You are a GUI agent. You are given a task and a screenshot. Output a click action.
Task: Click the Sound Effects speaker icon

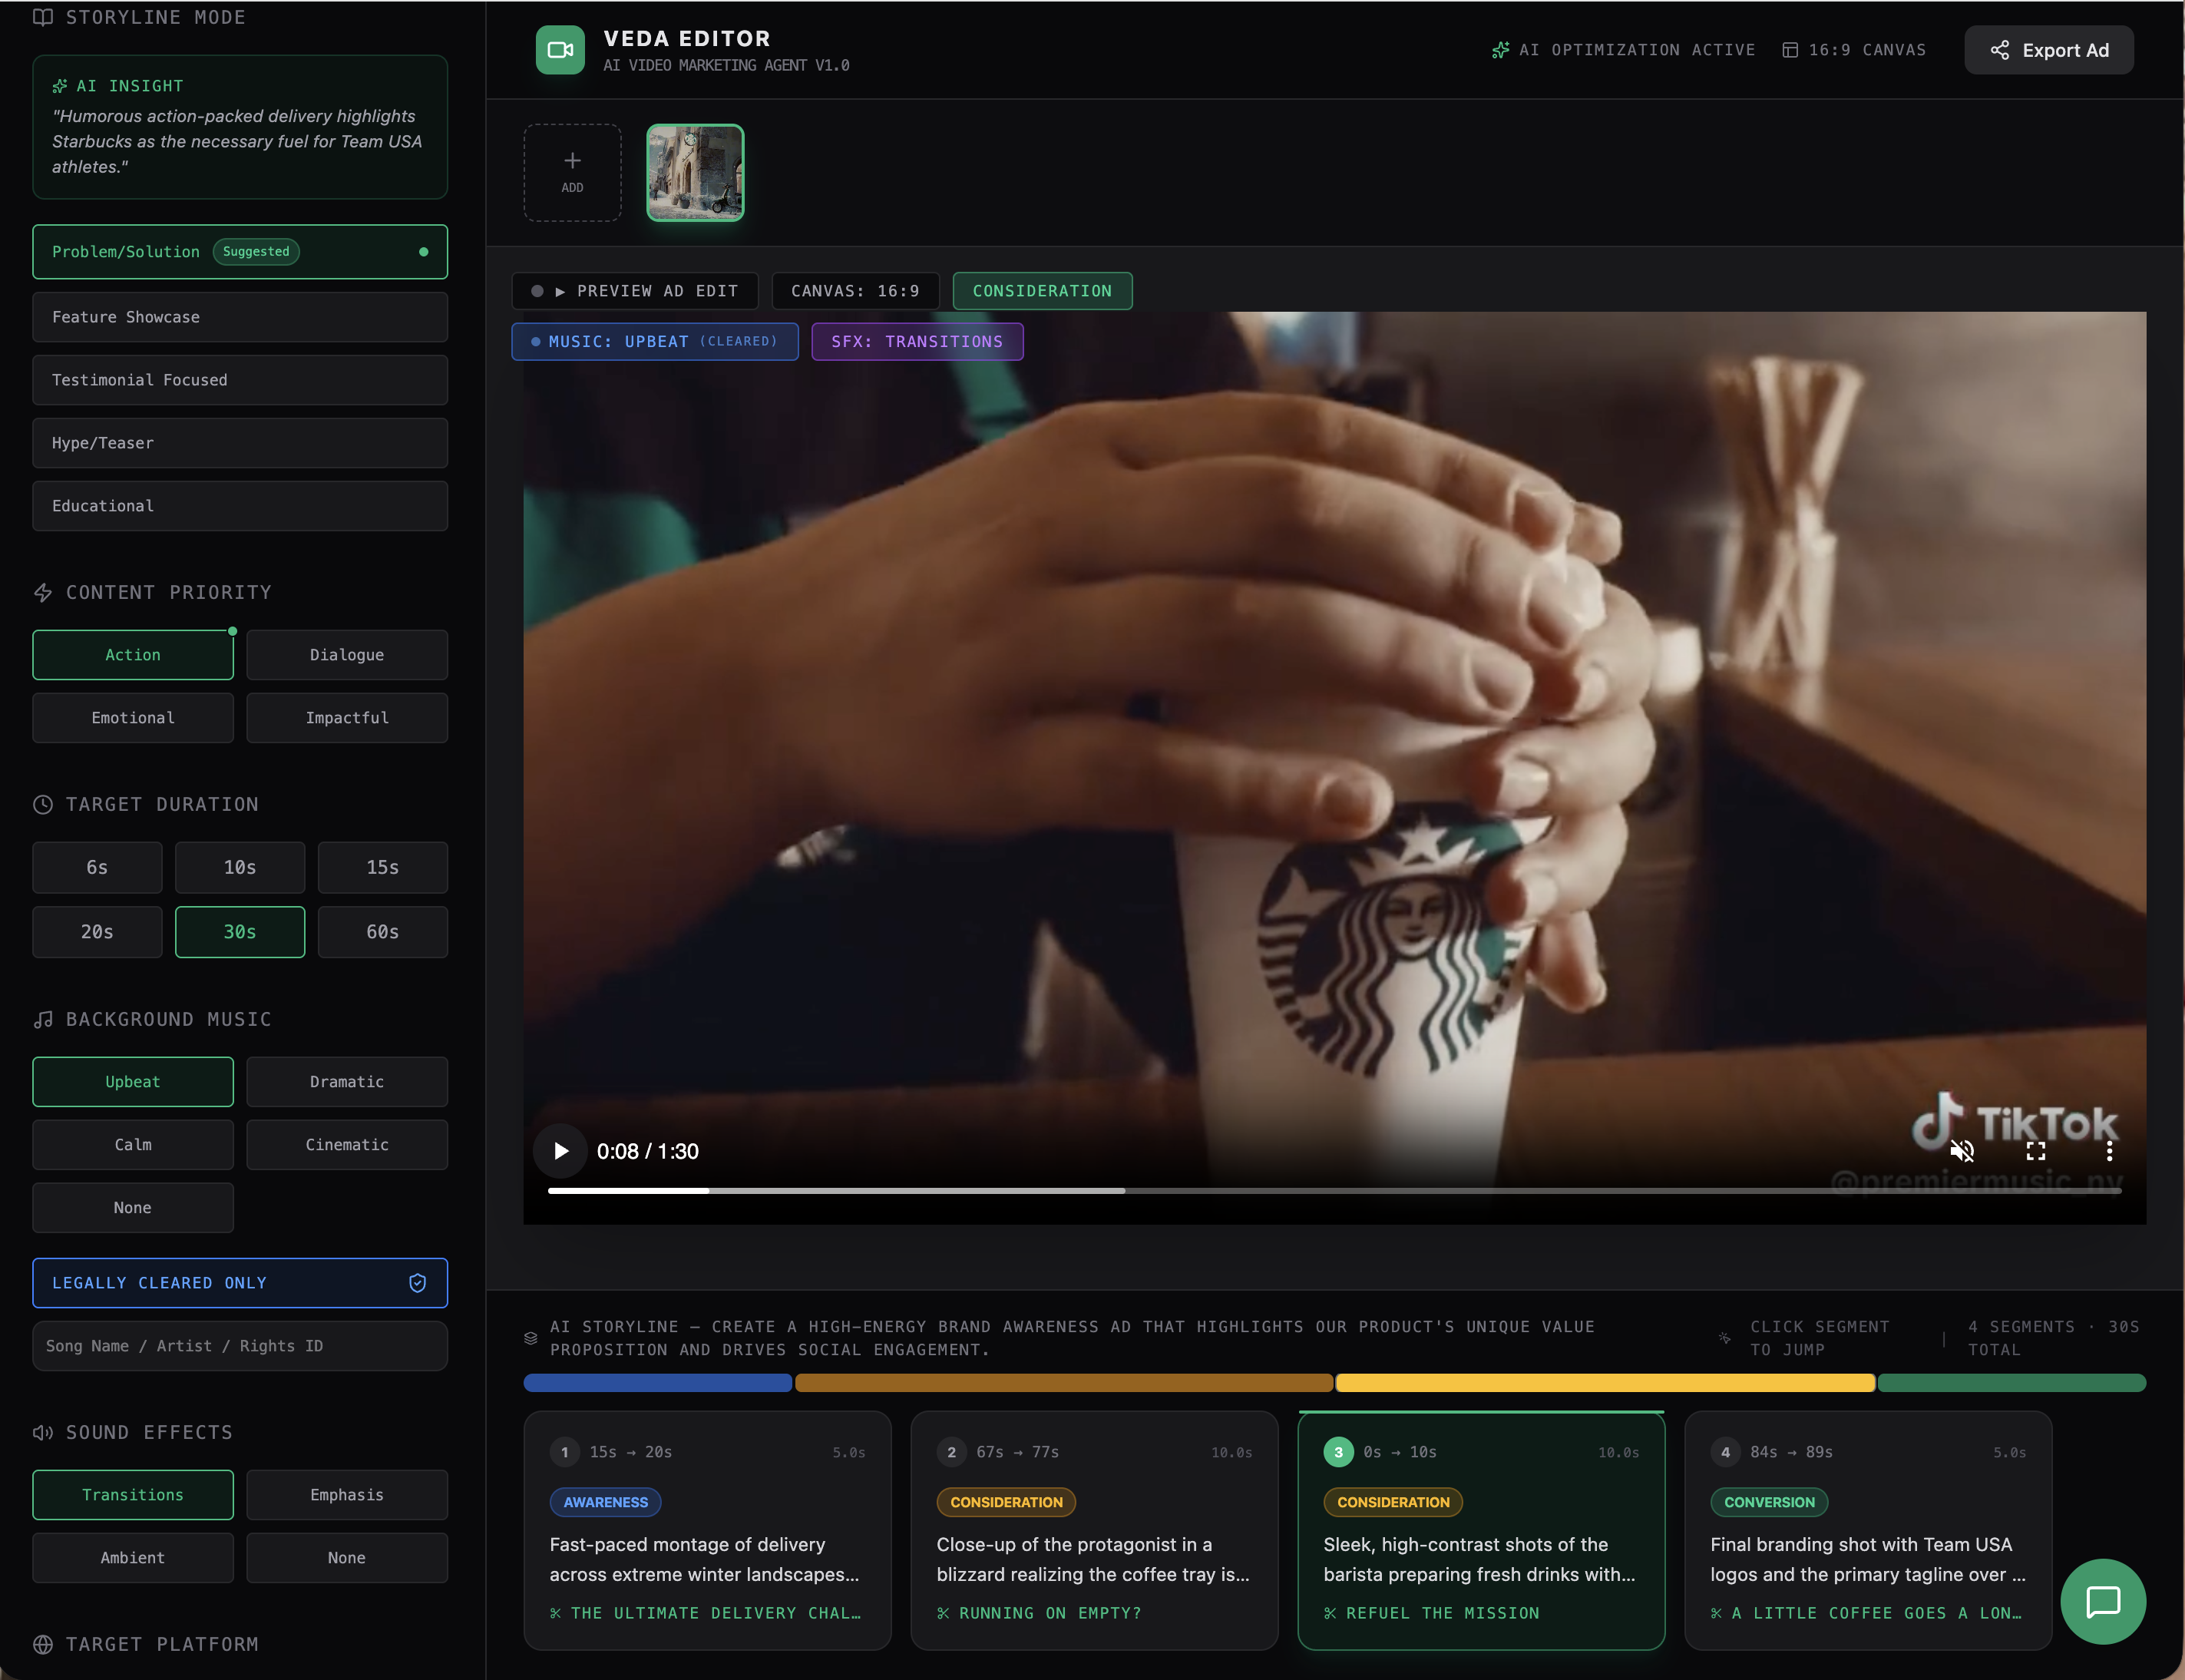(x=43, y=1432)
